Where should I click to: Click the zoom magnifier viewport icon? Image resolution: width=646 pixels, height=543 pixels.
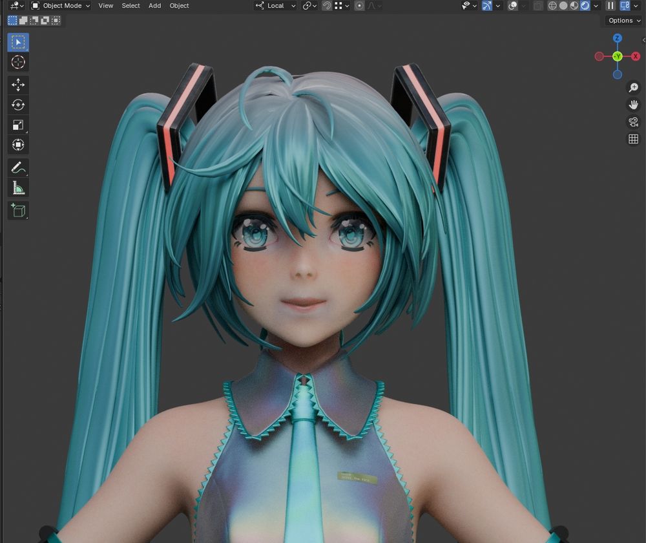pyautogui.click(x=633, y=87)
